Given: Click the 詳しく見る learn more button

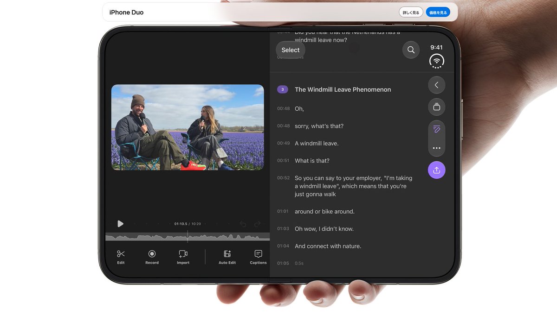Looking at the screenshot, I should click(411, 13).
